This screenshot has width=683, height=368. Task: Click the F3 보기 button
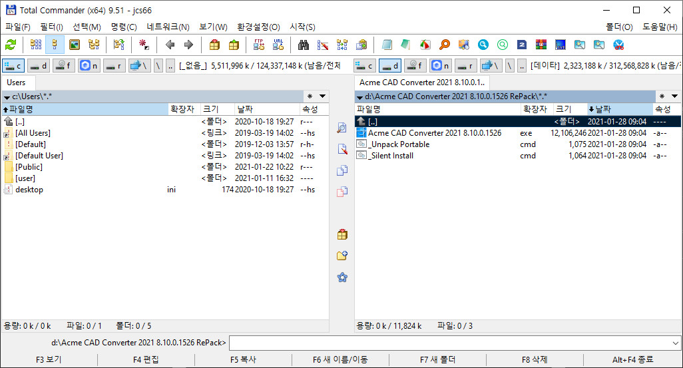point(49,360)
